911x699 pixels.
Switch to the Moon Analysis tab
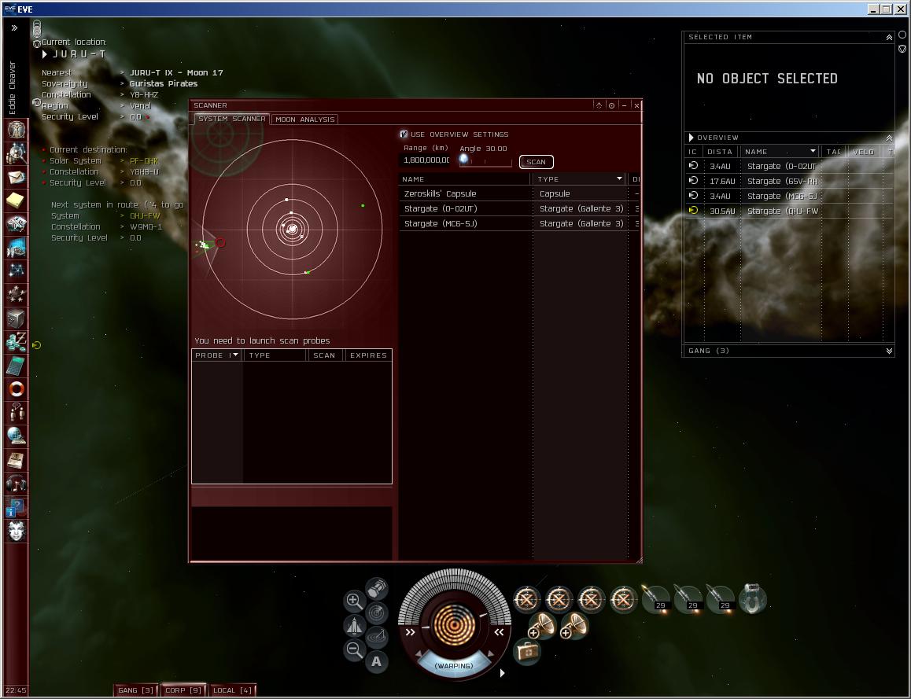click(305, 119)
